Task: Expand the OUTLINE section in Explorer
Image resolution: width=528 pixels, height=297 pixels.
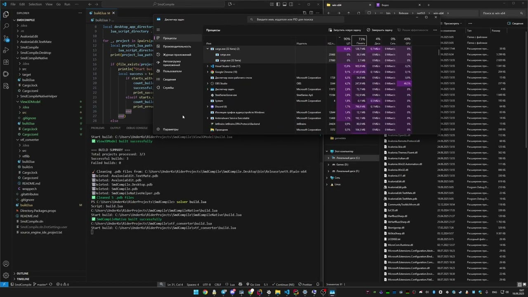Action: tap(14, 273)
